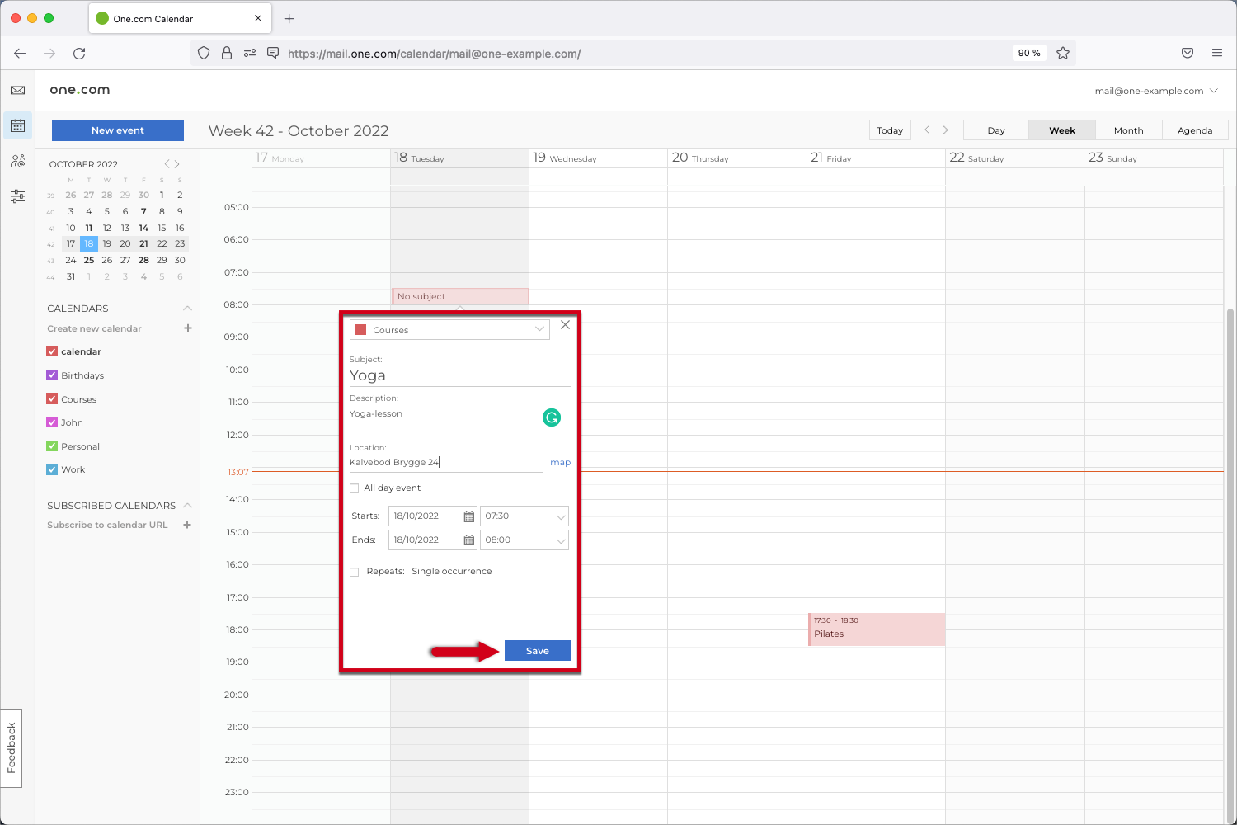Close the event popup with X
1237x825 pixels.
[x=565, y=325]
